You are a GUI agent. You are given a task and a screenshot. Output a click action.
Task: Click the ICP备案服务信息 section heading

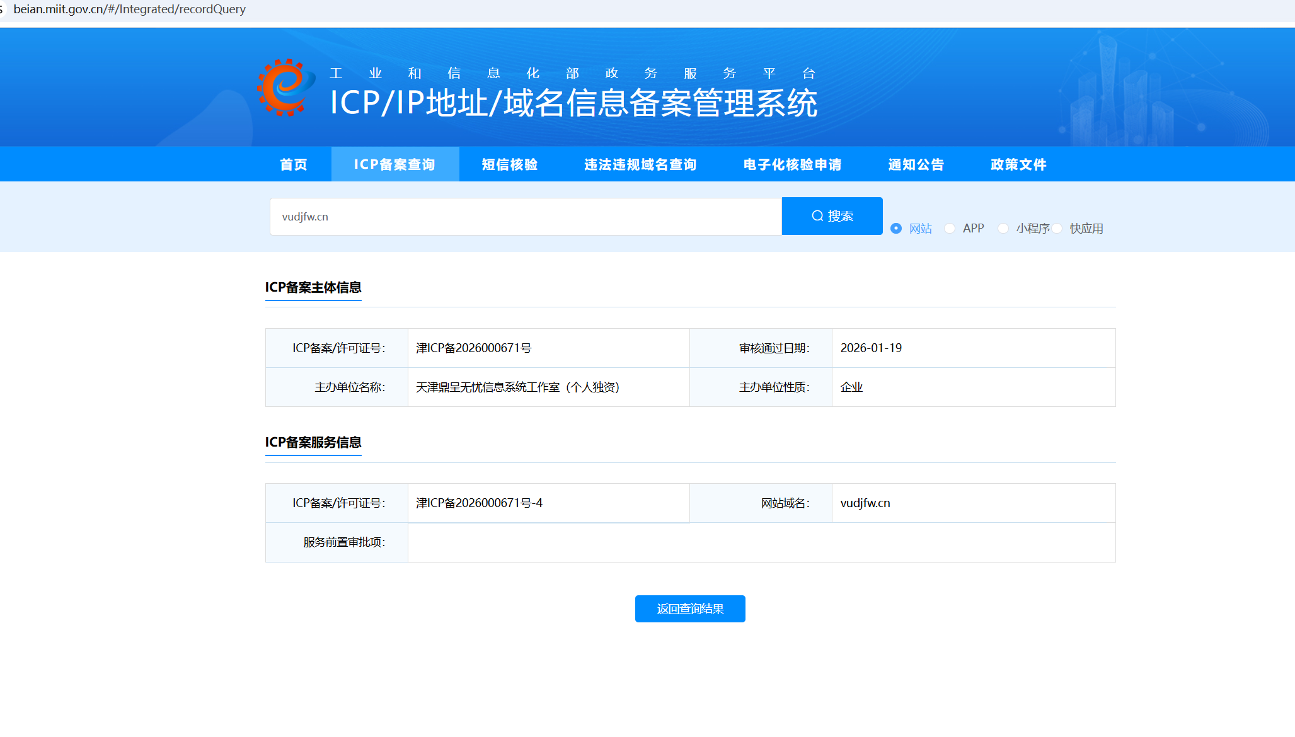(x=313, y=442)
